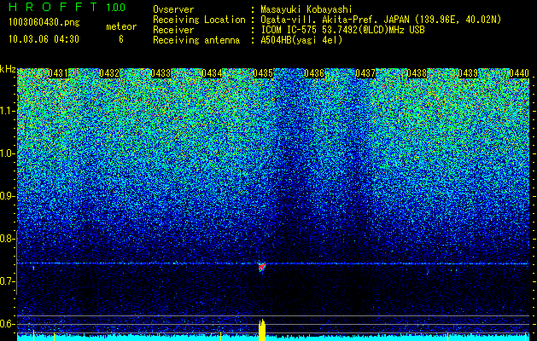Click the 0.8 frequency axis label

click(7, 239)
